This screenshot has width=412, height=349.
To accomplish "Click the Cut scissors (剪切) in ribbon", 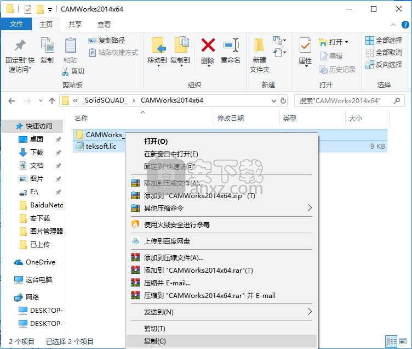I will click(x=73, y=71).
